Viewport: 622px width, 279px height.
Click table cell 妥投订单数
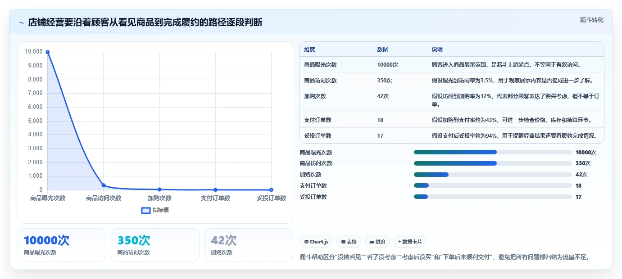pyautogui.click(x=318, y=135)
